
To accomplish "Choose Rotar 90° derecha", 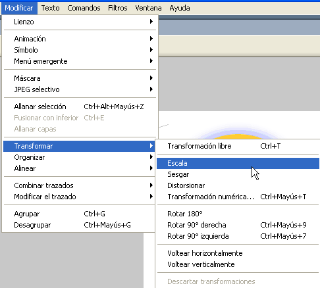I will tap(238, 225).
